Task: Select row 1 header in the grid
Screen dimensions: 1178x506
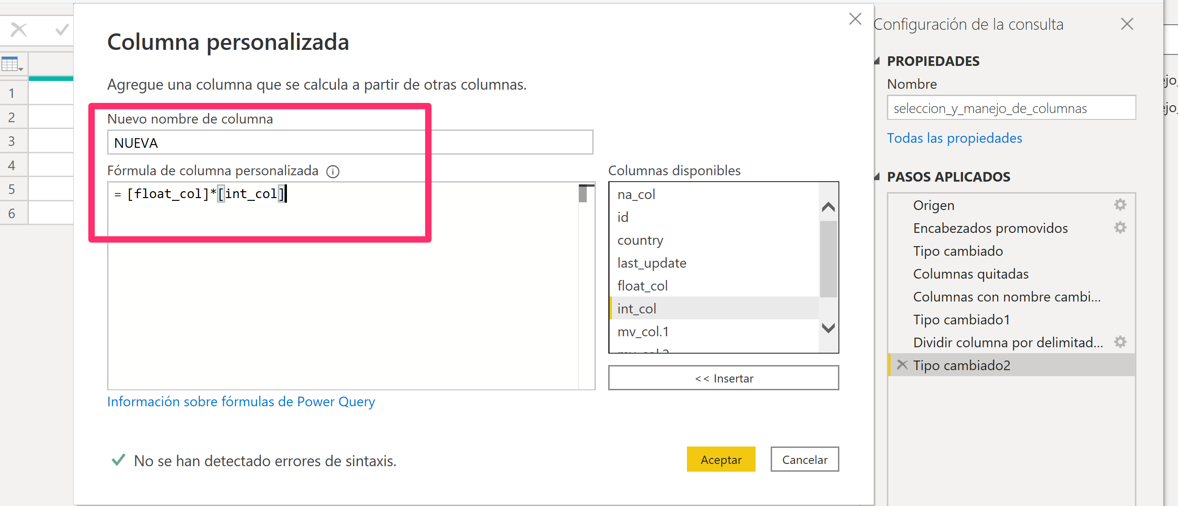Action: 14,93
